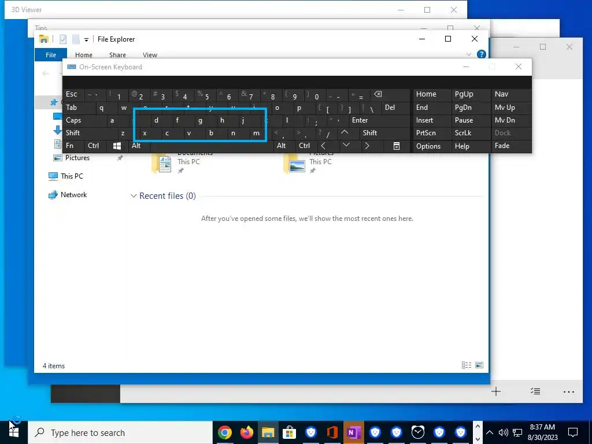Switch to the View ribbon tab

pyautogui.click(x=150, y=55)
